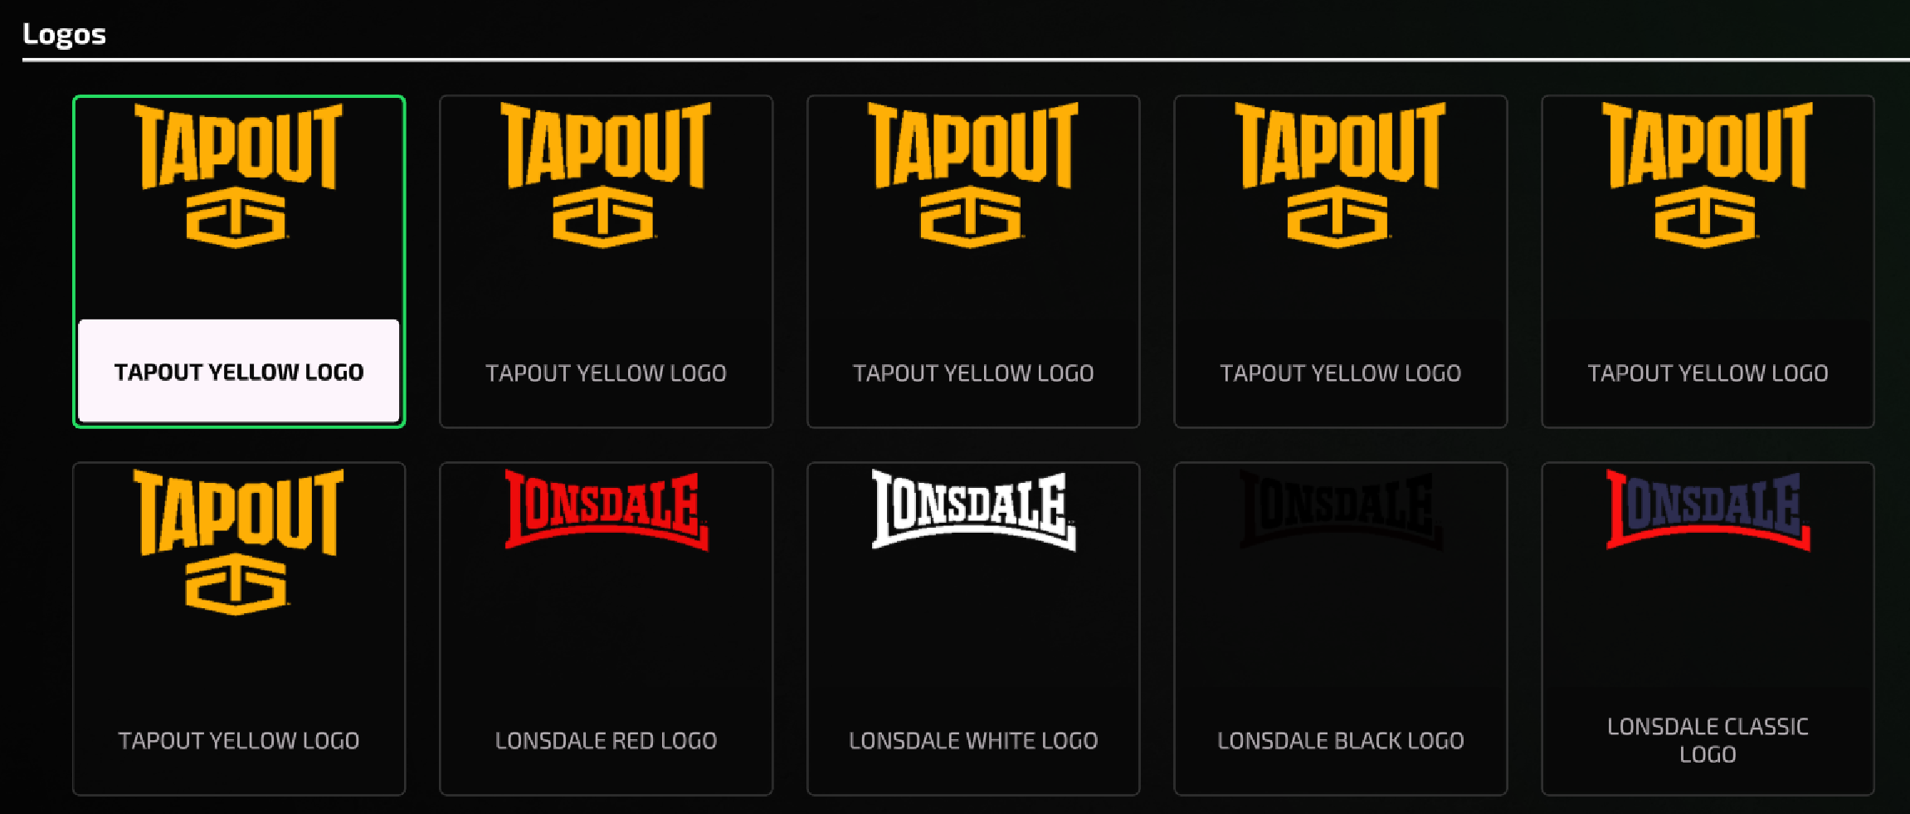Click the Lonsdale Red Logo label

click(x=606, y=740)
